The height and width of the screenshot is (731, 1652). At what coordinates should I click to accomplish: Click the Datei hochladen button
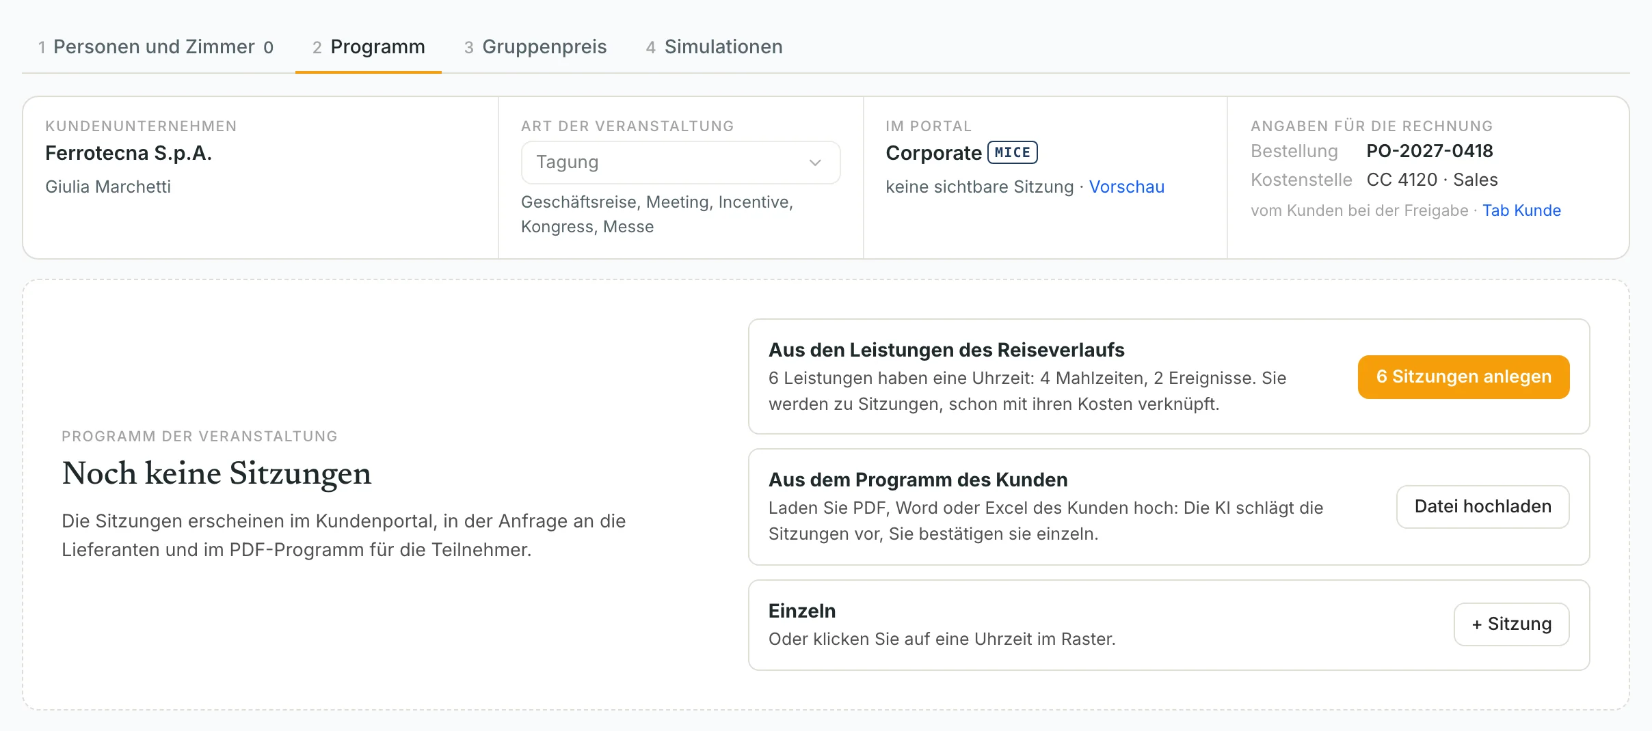(1482, 506)
